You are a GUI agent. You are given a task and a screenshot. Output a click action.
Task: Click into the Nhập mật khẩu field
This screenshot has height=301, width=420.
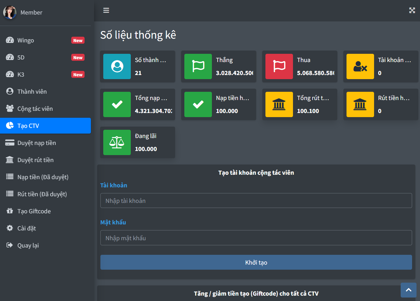(x=256, y=238)
